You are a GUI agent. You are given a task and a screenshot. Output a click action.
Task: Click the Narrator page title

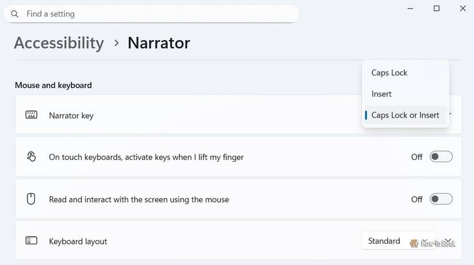(x=159, y=43)
